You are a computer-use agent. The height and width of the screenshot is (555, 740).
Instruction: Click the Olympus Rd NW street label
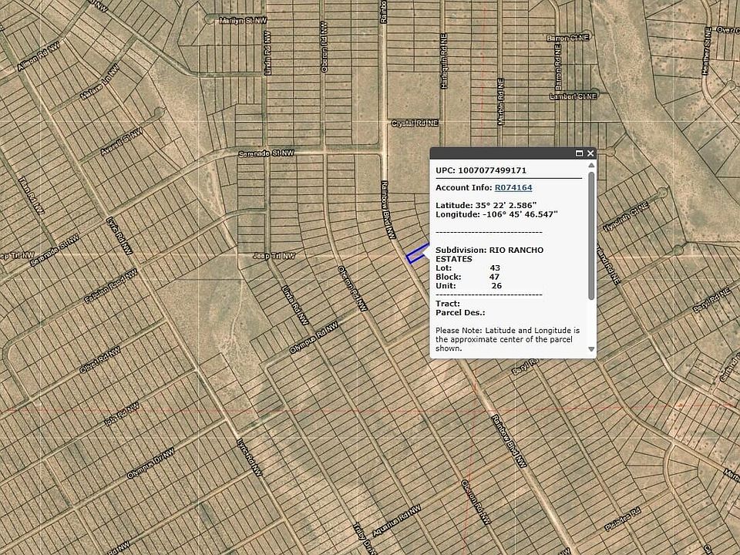coord(314,338)
